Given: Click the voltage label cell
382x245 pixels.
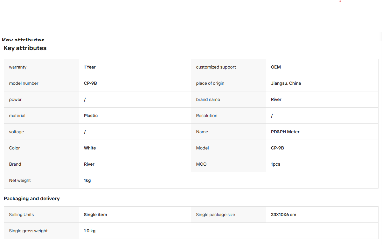Looking at the screenshot, I should click(41, 132).
